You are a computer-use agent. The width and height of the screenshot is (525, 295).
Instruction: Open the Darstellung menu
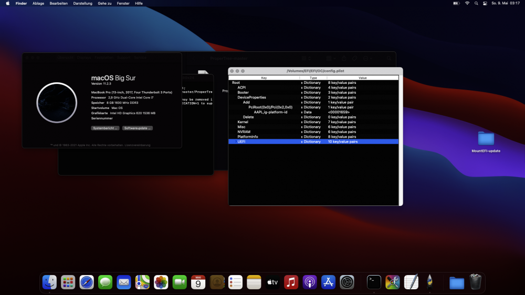pyautogui.click(x=83, y=3)
